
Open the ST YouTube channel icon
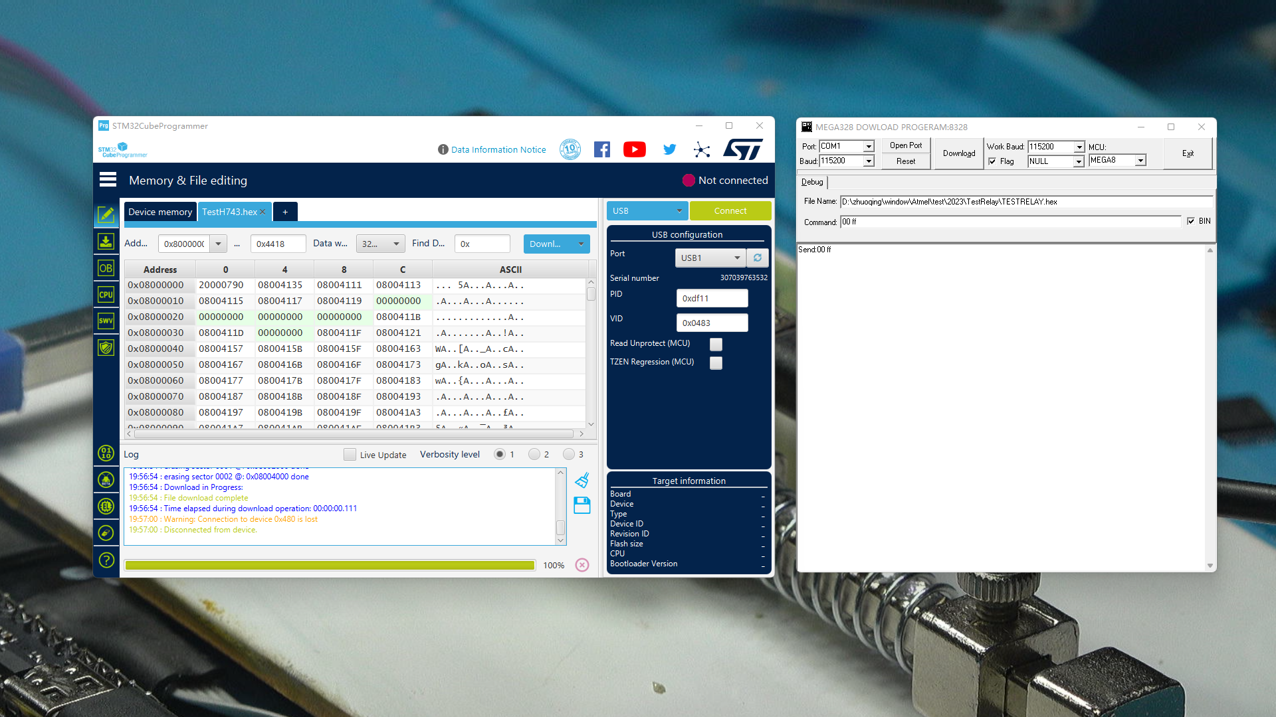point(634,149)
